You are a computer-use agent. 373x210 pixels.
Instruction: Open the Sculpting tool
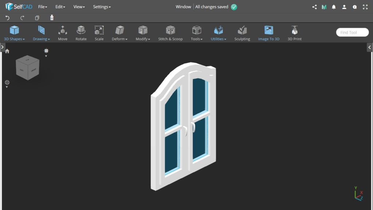[x=242, y=33]
